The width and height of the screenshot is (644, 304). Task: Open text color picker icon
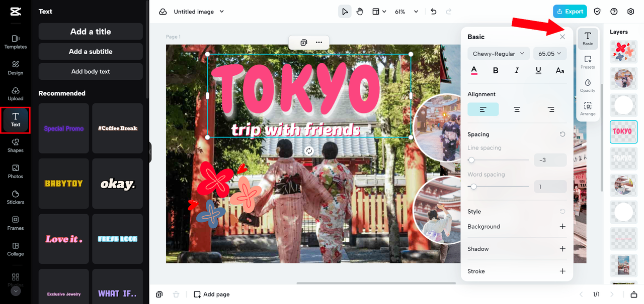coord(474,70)
